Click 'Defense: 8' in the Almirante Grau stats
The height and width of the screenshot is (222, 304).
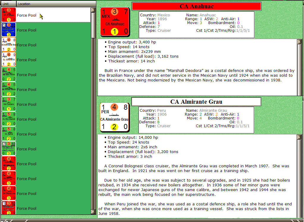[149, 122]
